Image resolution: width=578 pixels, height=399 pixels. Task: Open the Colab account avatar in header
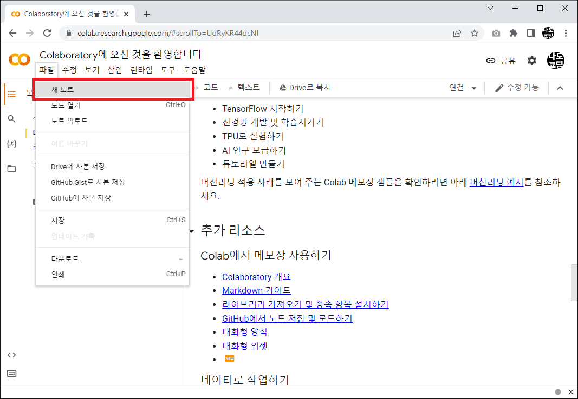555,61
